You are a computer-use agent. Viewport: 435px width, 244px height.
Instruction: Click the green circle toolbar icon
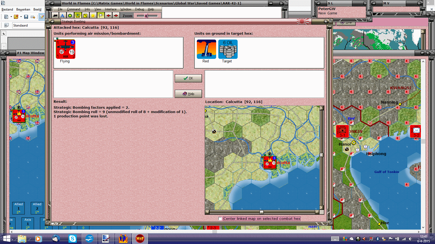70,15
